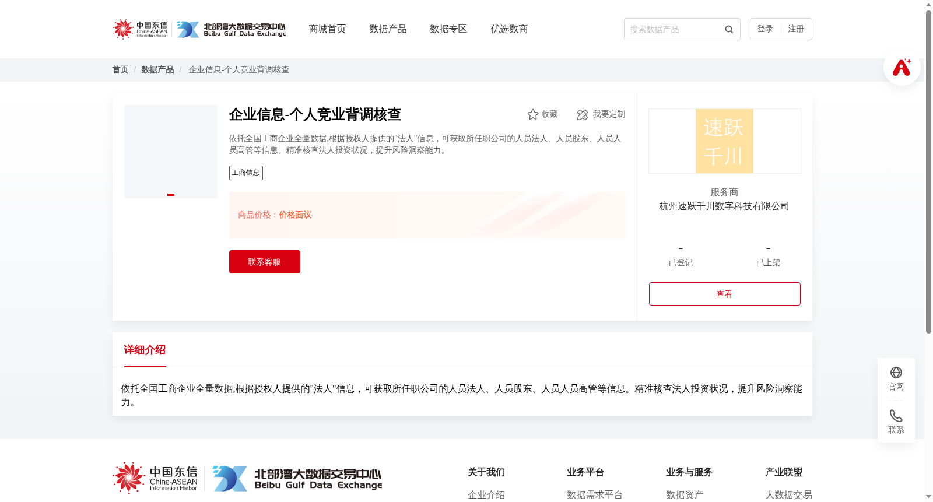Image resolution: width=933 pixels, height=502 pixels.
Task: Click the 联系 phone icon
Action: (x=896, y=416)
